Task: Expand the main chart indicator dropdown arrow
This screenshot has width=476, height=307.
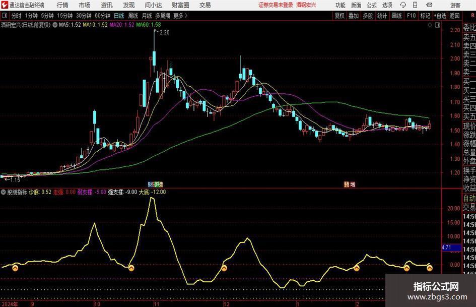Action: tap(55, 25)
